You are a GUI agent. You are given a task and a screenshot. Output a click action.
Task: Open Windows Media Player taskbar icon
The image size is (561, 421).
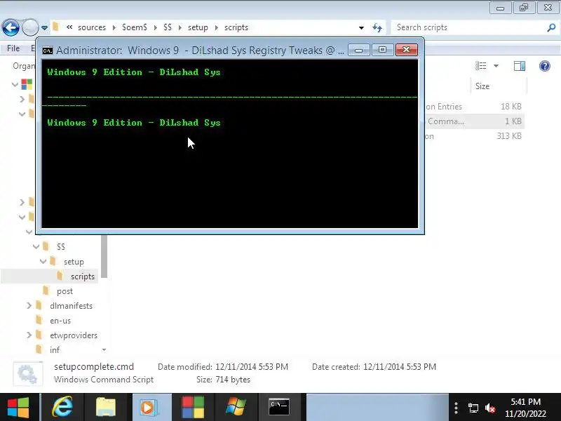point(148,407)
